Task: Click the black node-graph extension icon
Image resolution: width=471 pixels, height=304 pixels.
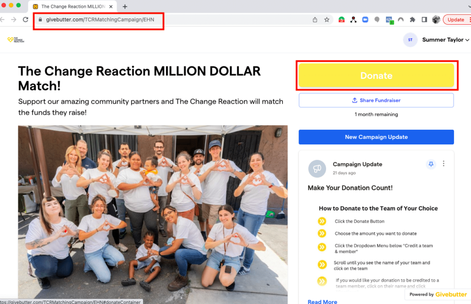Action: tap(353, 20)
